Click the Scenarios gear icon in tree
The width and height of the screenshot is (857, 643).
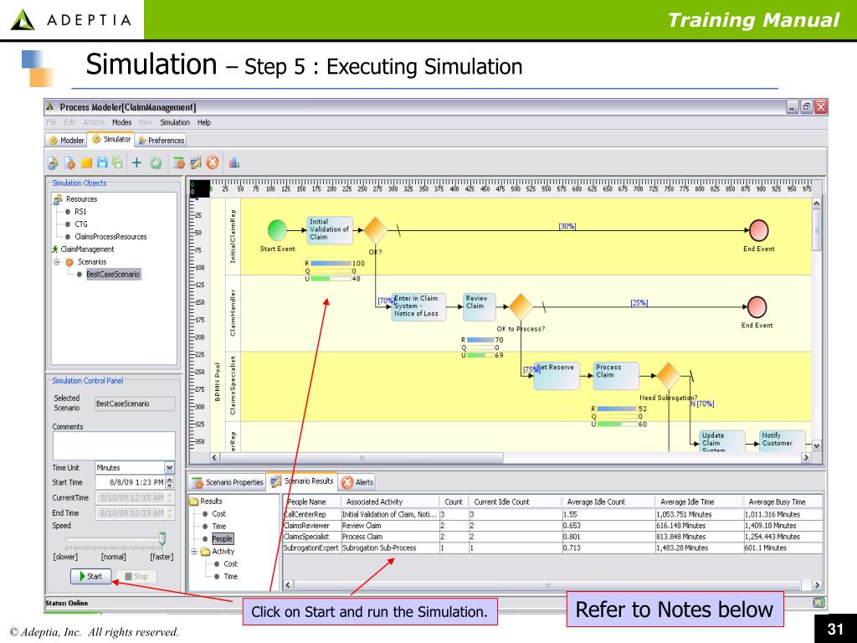coord(69,262)
